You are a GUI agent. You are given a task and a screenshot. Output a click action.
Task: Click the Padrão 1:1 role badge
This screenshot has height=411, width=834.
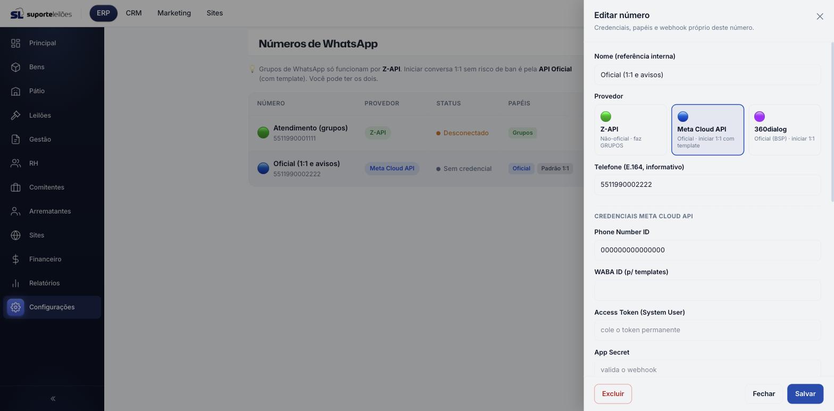click(555, 168)
